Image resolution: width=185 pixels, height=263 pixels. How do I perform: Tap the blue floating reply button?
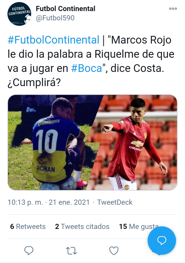coord(162,241)
